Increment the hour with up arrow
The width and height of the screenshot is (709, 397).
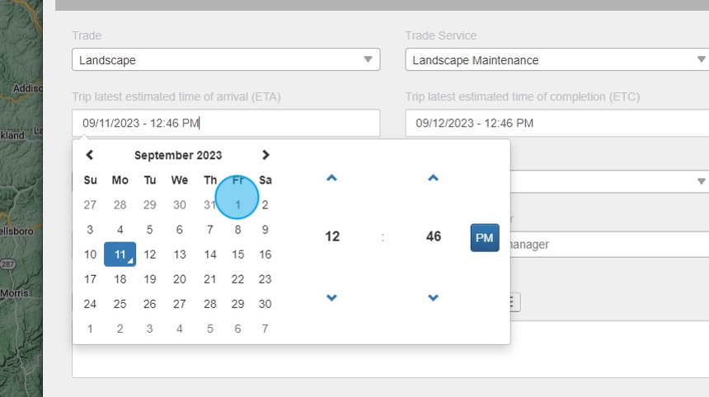(331, 178)
